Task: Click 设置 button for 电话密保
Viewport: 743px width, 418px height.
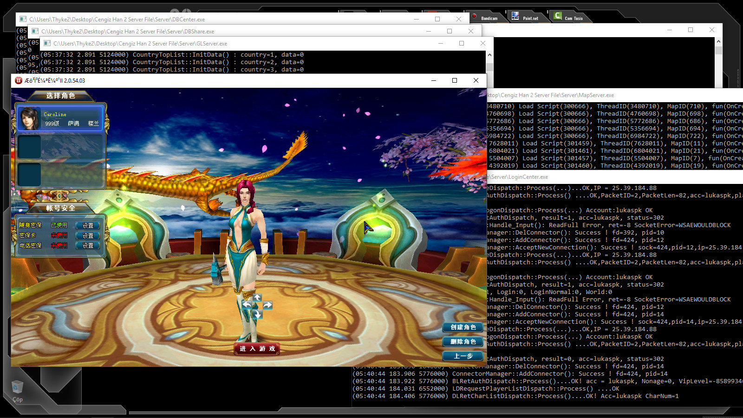Action: point(88,245)
